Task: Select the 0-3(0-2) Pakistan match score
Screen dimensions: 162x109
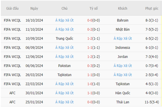Action: point(94,66)
